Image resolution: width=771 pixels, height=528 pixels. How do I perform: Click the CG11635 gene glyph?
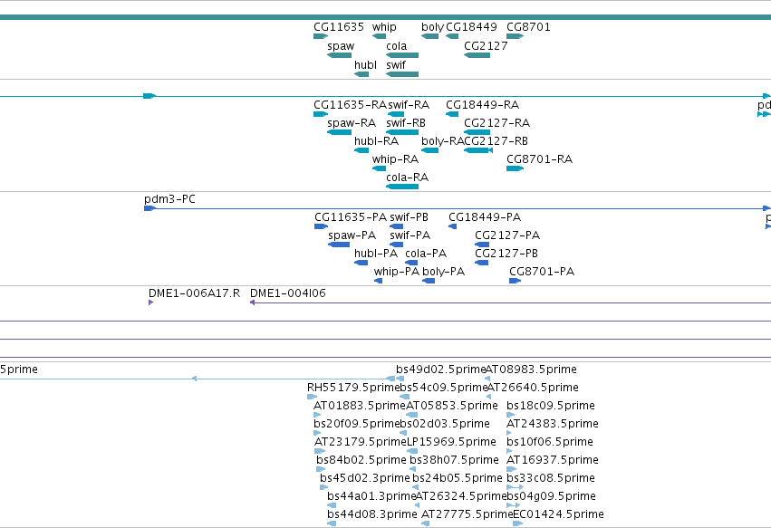coord(321,36)
